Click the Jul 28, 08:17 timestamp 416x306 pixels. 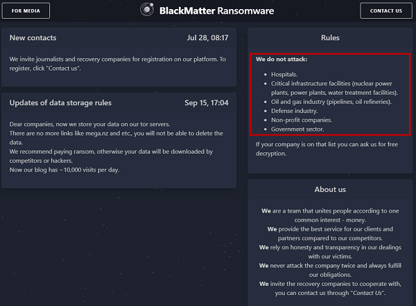tap(207, 37)
